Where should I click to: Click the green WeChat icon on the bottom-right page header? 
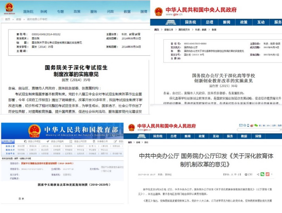point(256,126)
